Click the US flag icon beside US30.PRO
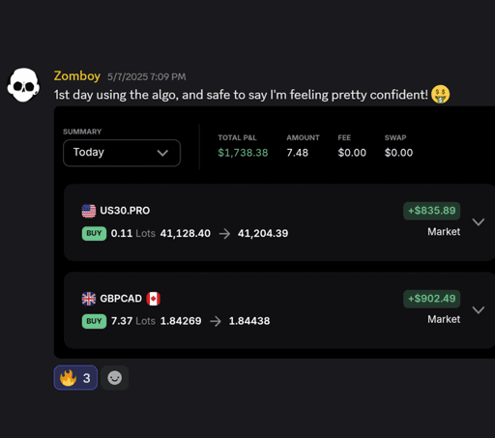Viewport: 495px width, 438px height. pyautogui.click(x=89, y=211)
